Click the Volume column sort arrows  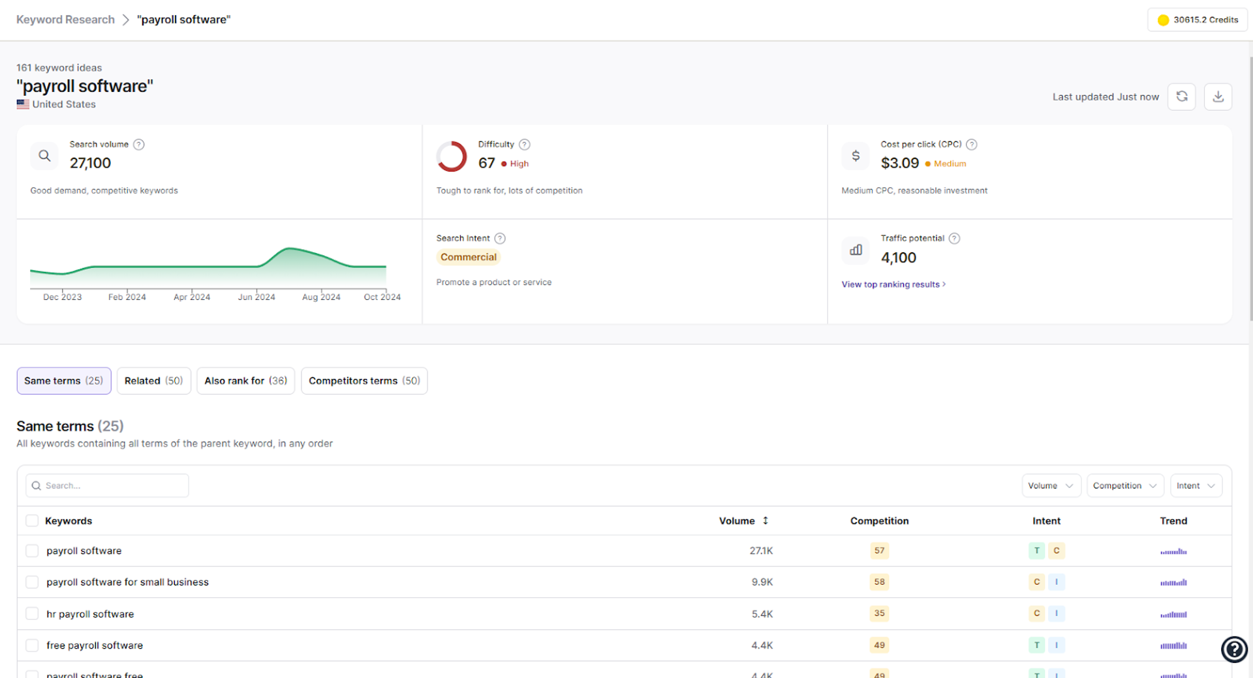point(766,521)
